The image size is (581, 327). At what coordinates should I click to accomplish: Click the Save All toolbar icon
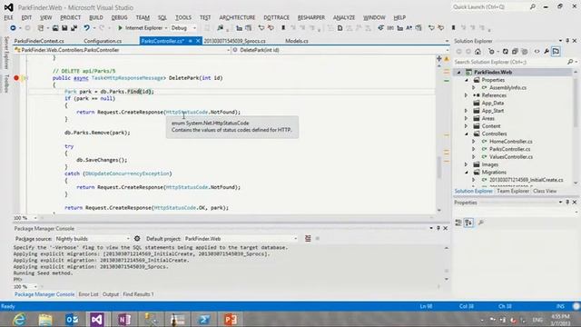(x=74, y=28)
